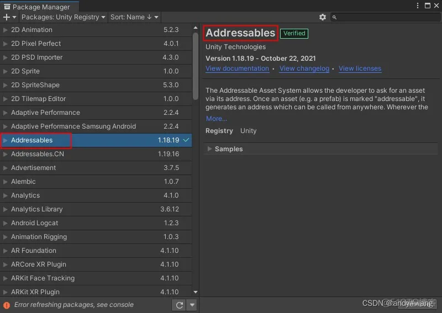Open the View licenses link
This screenshot has height=313, width=442.
360,68
